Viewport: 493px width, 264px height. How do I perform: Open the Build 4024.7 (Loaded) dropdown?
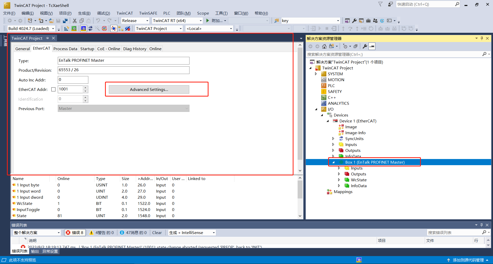(53, 29)
